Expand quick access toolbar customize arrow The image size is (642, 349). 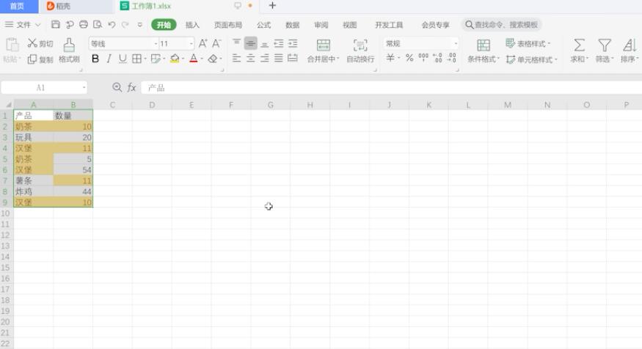(139, 24)
